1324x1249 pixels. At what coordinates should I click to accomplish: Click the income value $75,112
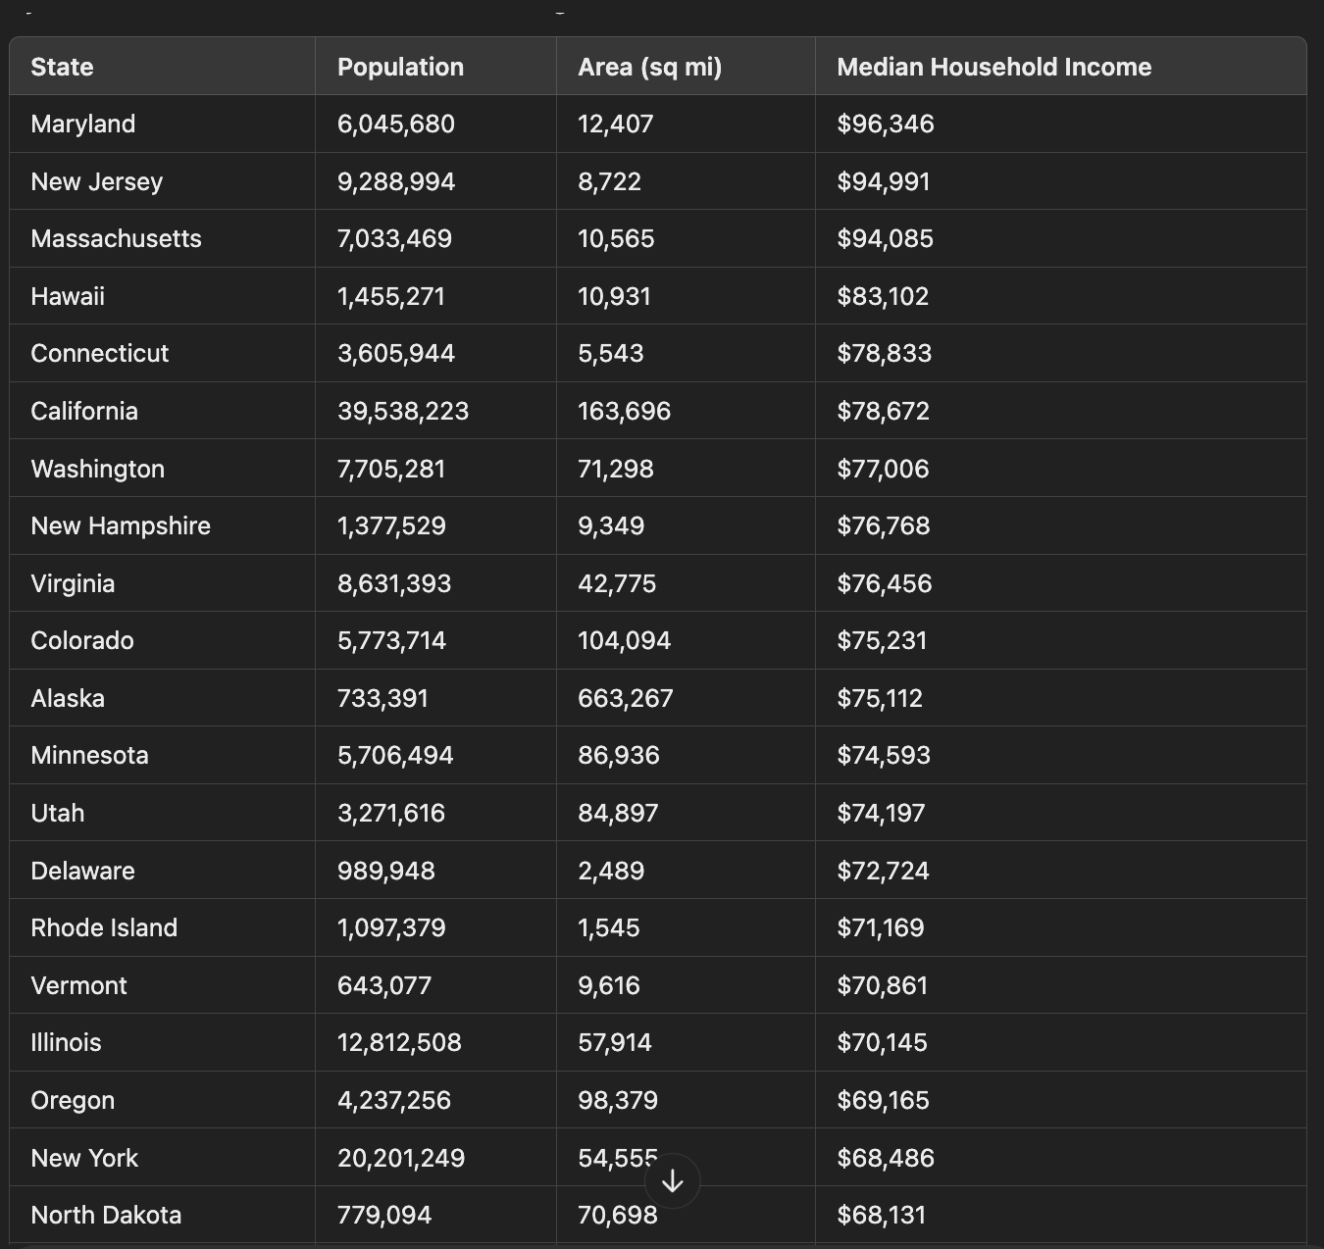(880, 698)
